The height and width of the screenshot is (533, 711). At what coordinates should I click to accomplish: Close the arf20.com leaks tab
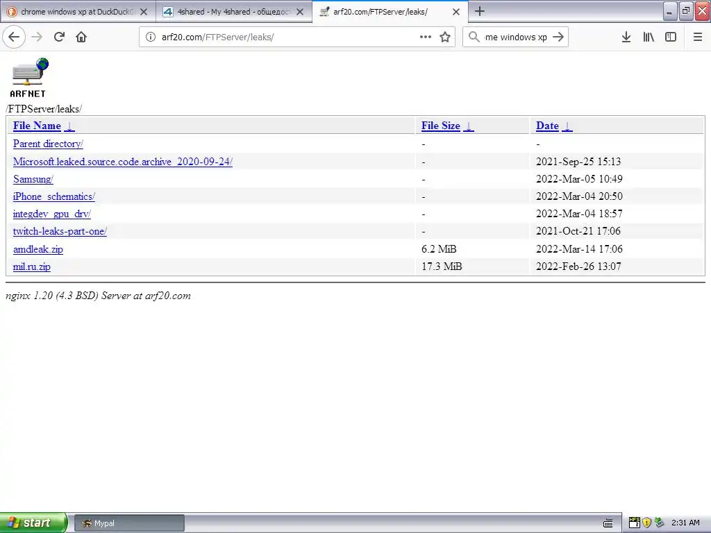click(456, 12)
